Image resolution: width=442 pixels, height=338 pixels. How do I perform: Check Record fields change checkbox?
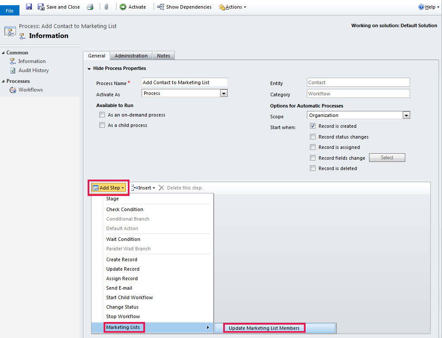pos(313,158)
